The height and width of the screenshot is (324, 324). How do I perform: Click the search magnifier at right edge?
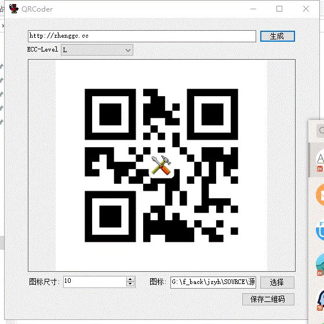[x=321, y=130]
